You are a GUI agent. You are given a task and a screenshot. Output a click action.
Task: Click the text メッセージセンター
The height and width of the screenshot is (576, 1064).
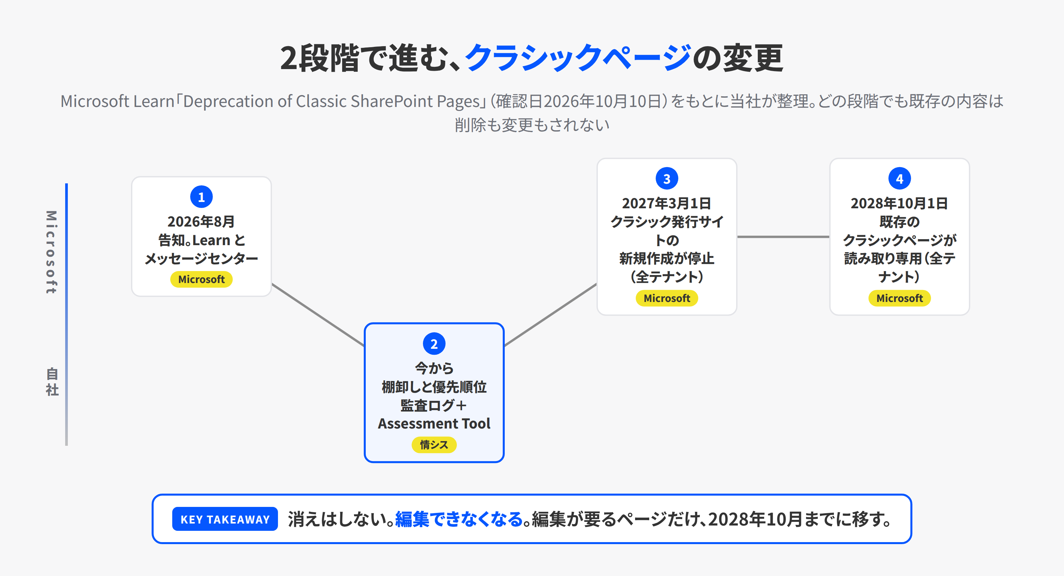(x=201, y=259)
